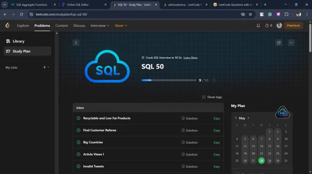Viewport: 312px width, 174px height.
Task: Click the LeetCode logo
Action: [x=7, y=25]
